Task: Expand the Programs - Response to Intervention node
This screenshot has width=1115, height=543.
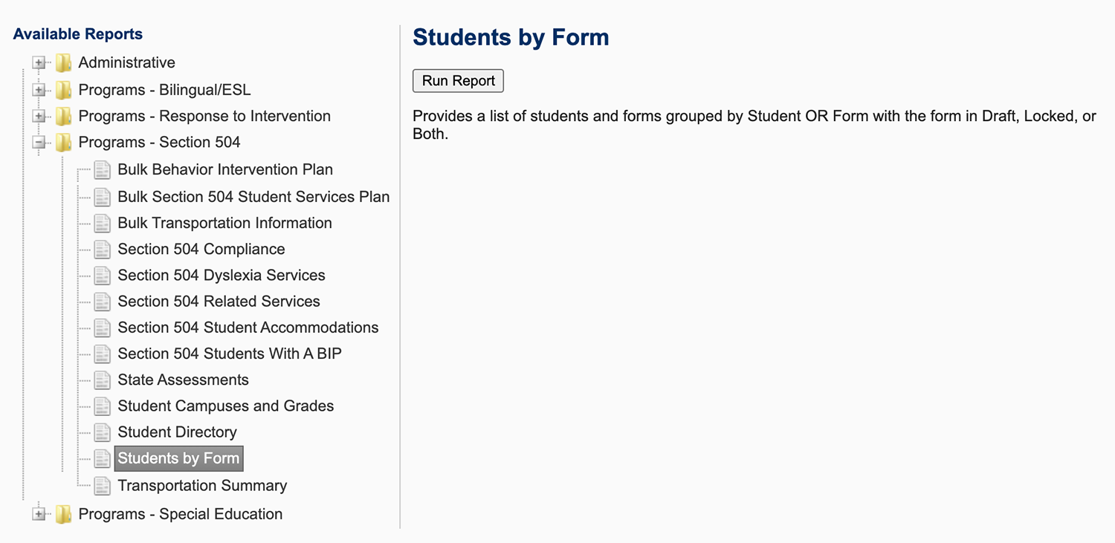Action: 39,117
